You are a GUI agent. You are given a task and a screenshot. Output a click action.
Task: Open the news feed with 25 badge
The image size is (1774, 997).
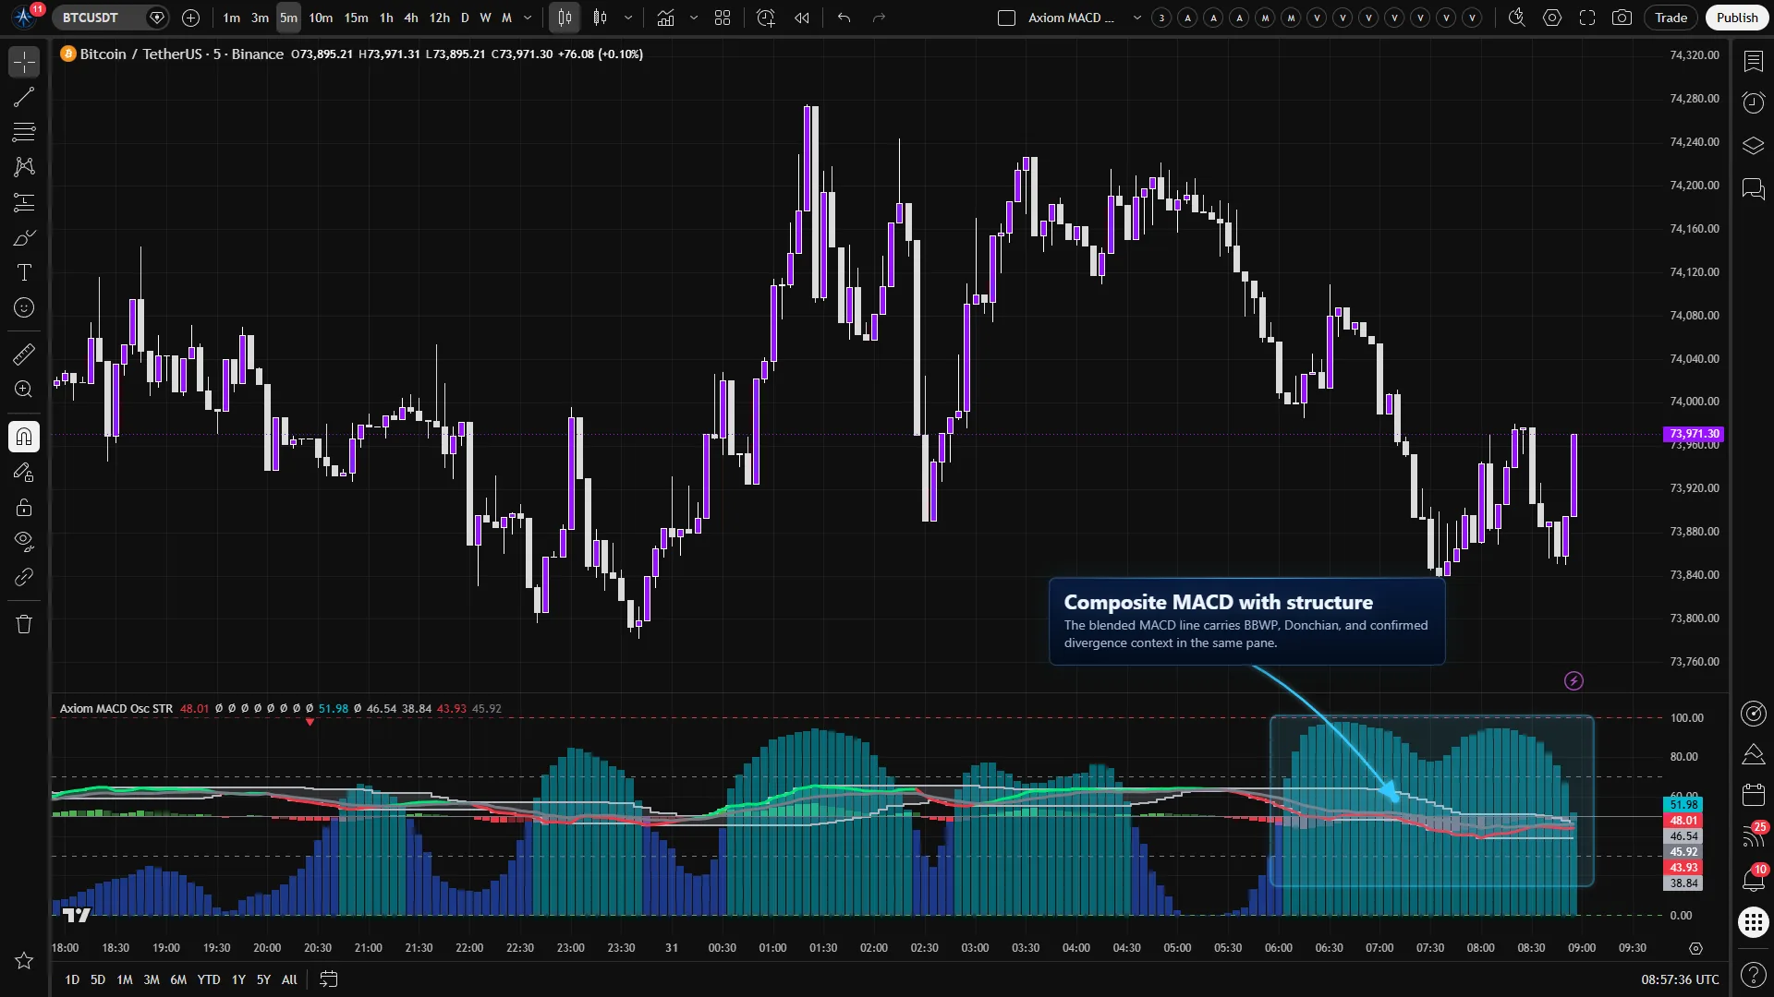pyautogui.click(x=1754, y=837)
